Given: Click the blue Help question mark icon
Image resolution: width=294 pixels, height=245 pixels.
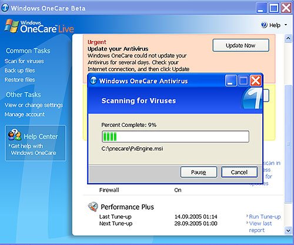Looking at the screenshot, I should (x=264, y=25).
